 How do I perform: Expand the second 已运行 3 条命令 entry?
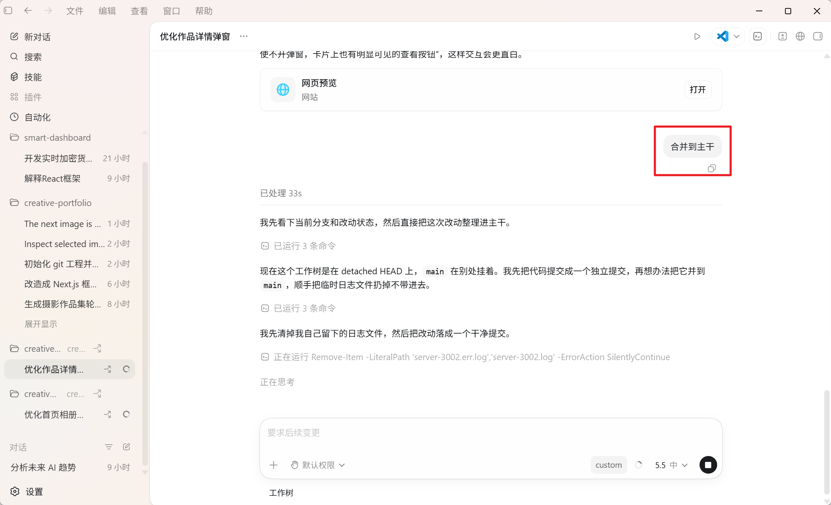(x=298, y=308)
